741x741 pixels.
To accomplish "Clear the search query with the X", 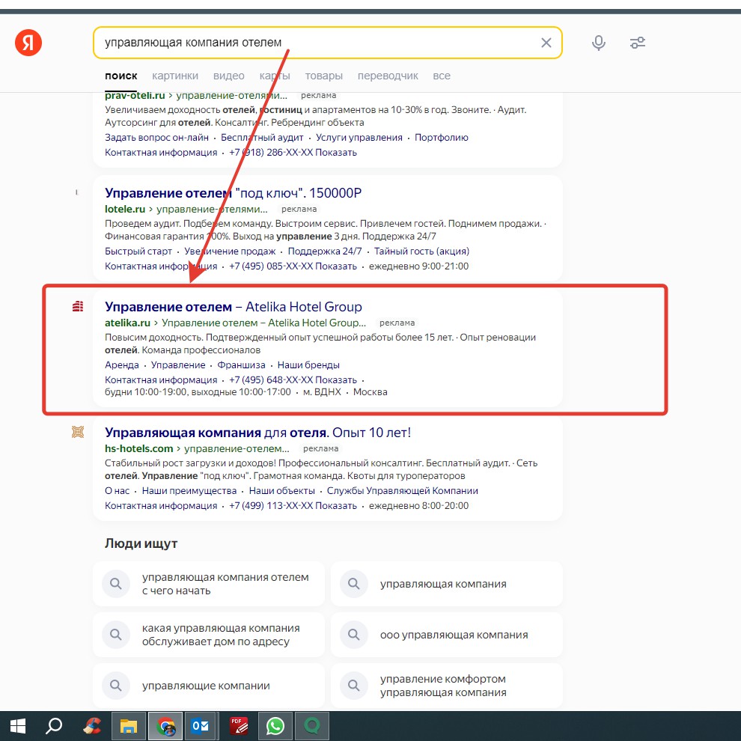I will [546, 43].
